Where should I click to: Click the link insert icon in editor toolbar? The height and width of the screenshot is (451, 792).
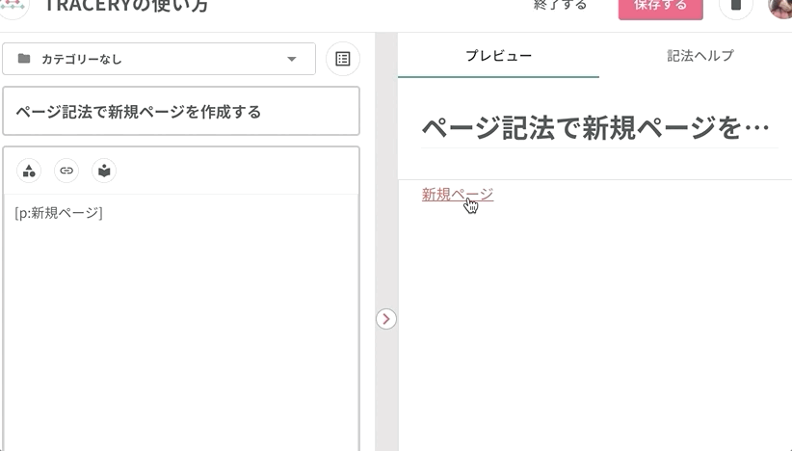pos(66,171)
